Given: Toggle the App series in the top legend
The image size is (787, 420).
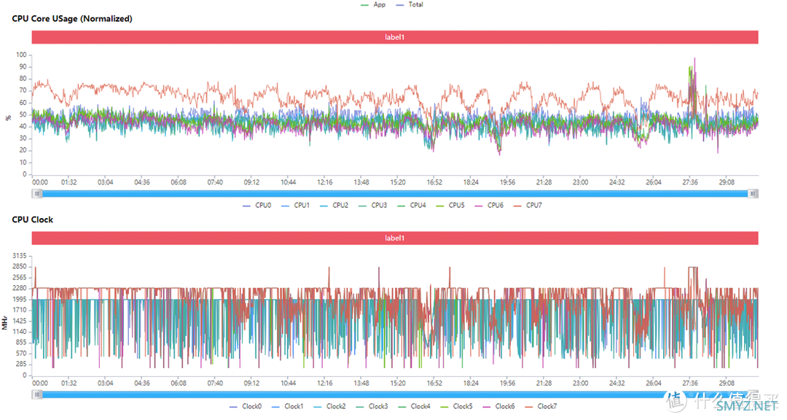Looking at the screenshot, I should tap(373, 4).
